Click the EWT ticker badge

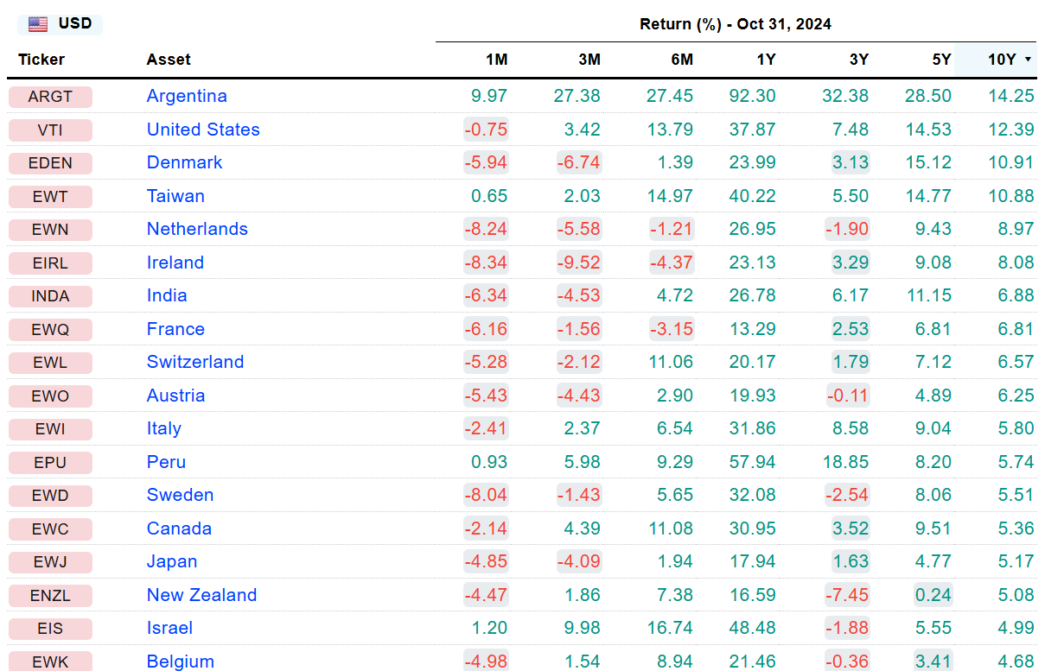click(50, 197)
